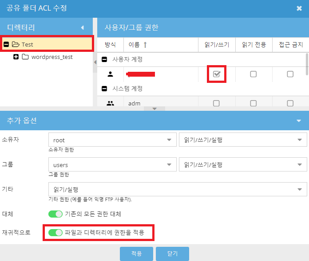The width and height of the screenshot is (309, 261).
Task: Click the group icon in the adm row
Action: 110,103
